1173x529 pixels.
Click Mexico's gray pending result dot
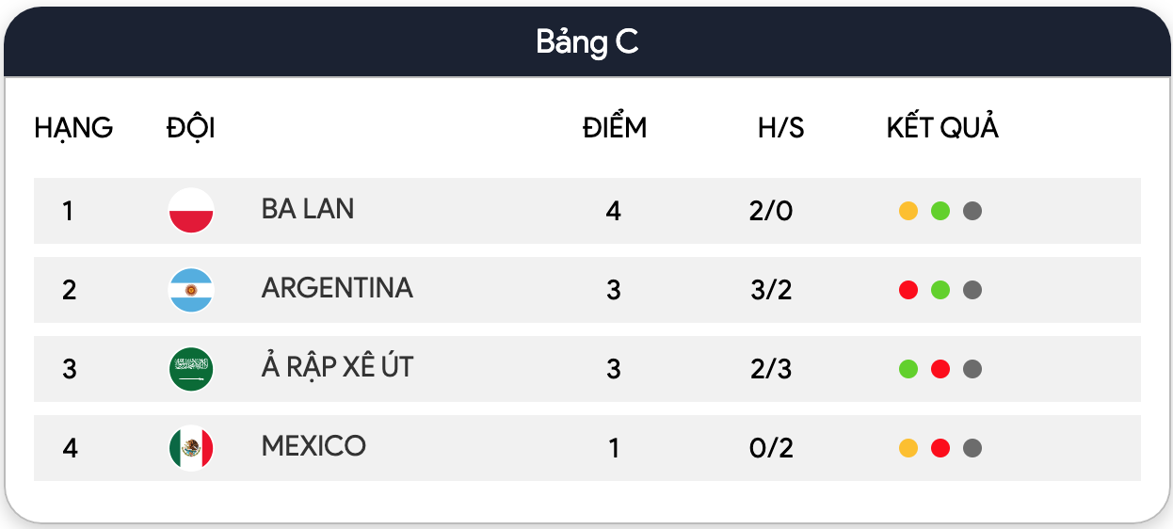coord(972,448)
